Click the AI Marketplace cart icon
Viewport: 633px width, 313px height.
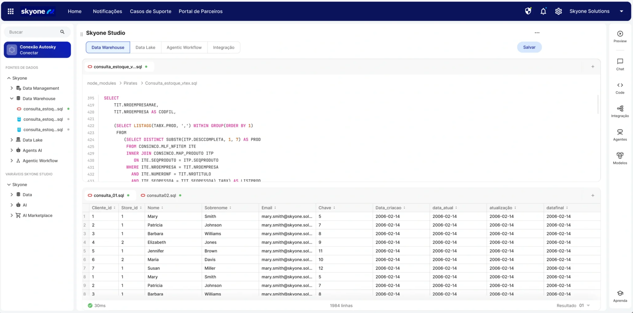coord(18,215)
